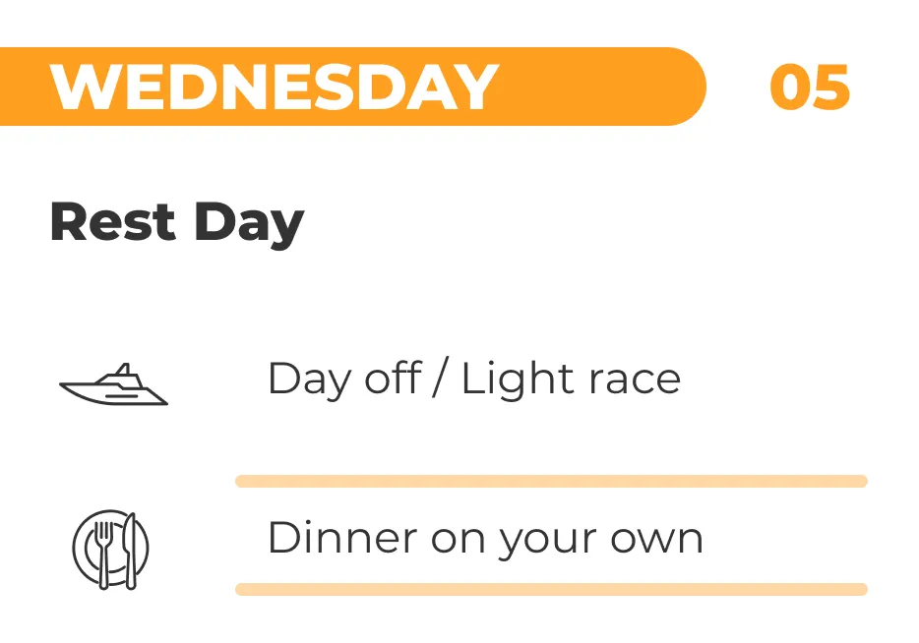Click the words "Light race"
The width and height of the screenshot is (919, 643).
tap(571, 379)
